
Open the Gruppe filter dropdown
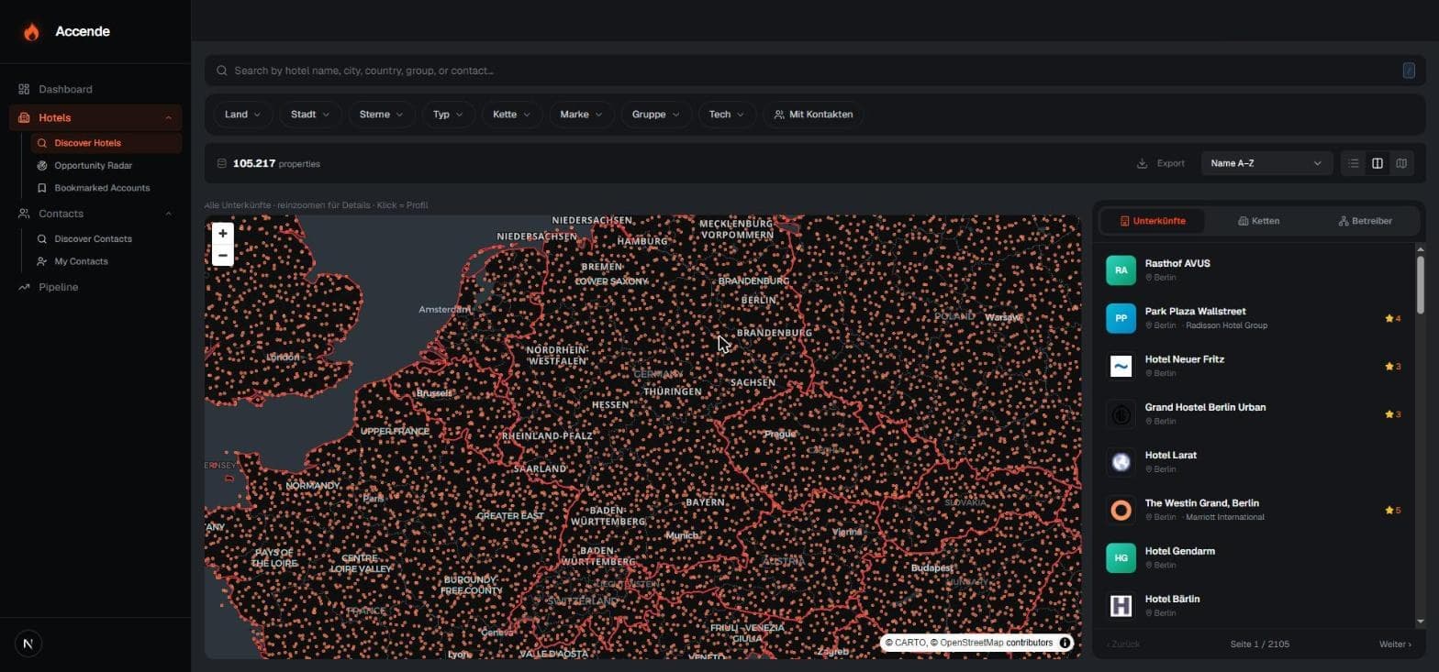point(655,115)
